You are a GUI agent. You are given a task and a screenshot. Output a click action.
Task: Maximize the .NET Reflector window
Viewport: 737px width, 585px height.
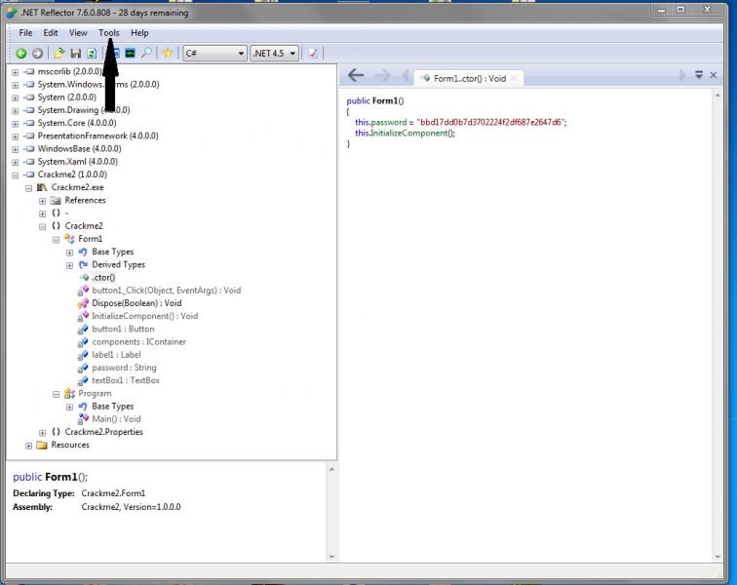coord(680,10)
